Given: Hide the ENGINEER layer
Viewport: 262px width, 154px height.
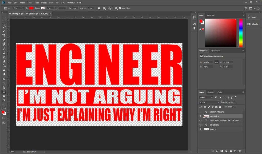Looking at the screenshot, I should [x=200, y=125].
